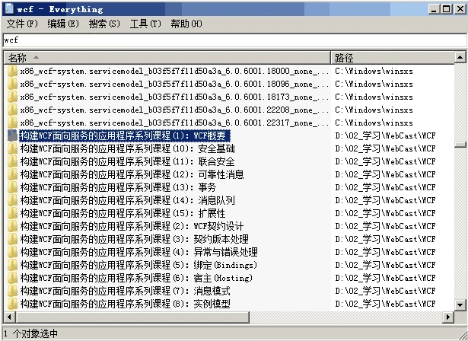Select folder icon for course (10) 安全基础

[12, 148]
